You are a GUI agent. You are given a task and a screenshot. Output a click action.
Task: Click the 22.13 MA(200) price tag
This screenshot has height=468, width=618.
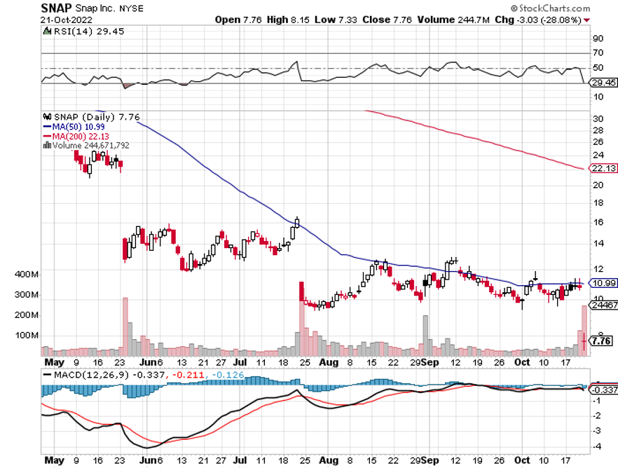pyautogui.click(x=603, y=168)
